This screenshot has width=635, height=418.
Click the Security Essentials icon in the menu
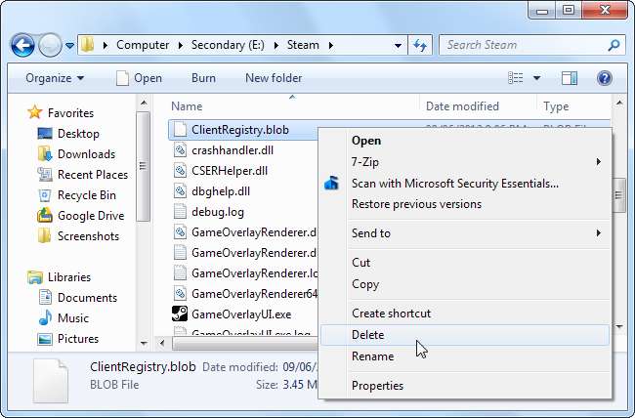[x=331, y=184]
